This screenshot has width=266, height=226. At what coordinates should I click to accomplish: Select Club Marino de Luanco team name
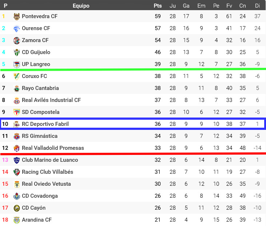click(x=50, y=160)
